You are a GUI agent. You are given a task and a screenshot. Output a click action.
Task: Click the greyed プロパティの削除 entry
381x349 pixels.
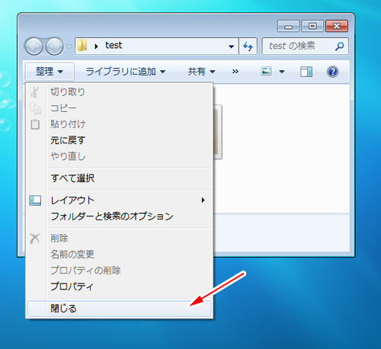pyautogui.click(x=120, y=271)
